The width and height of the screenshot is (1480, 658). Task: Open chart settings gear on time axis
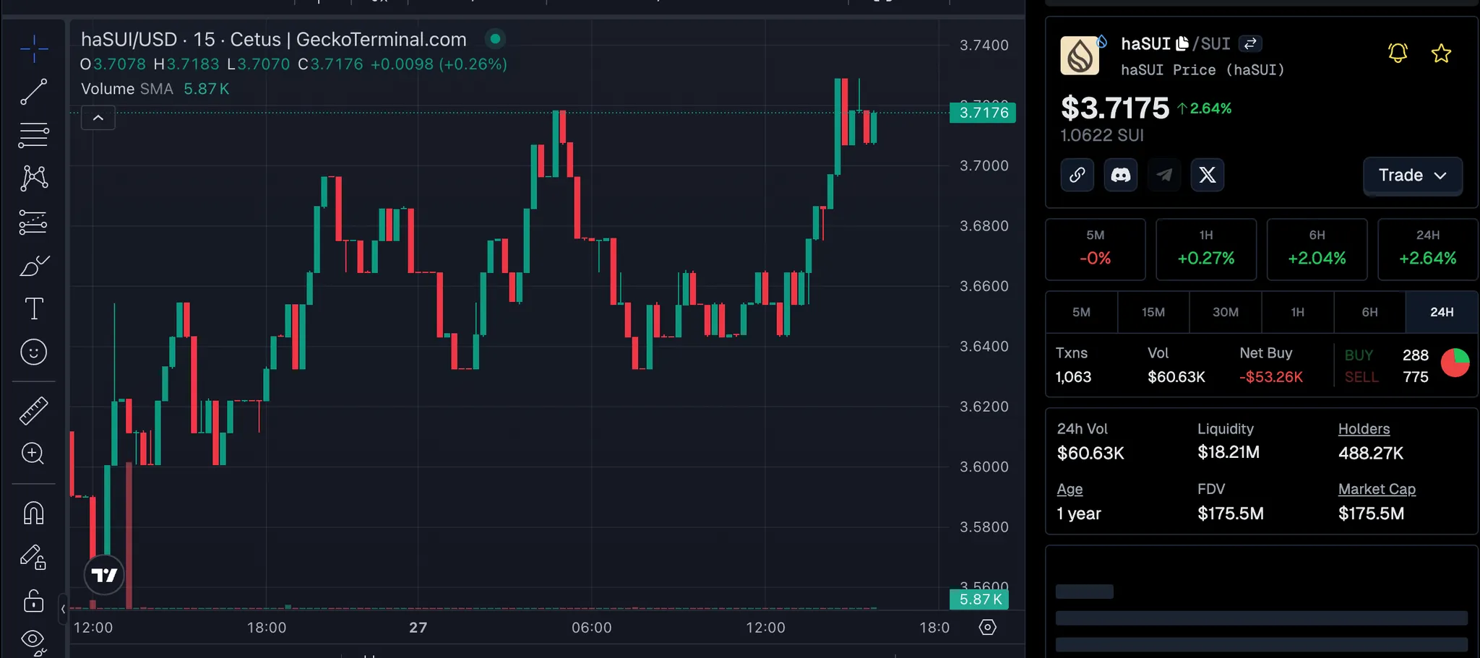(987, 627)
